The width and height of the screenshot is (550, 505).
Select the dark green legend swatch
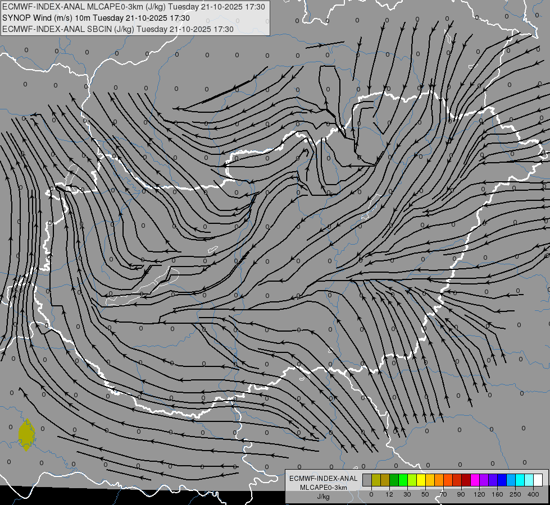(394, 480)
